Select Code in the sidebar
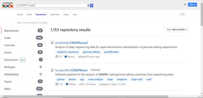The image size is (203, 98). (x=23, y=38)
